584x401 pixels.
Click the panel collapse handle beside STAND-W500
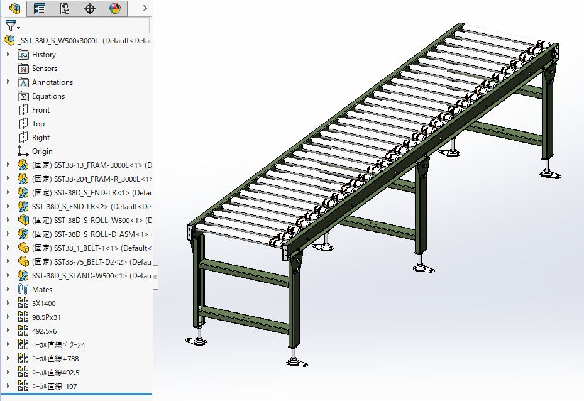click(155, 277)
